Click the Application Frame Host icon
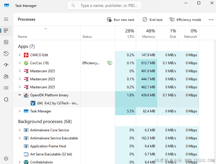 (x=26, y=146)
